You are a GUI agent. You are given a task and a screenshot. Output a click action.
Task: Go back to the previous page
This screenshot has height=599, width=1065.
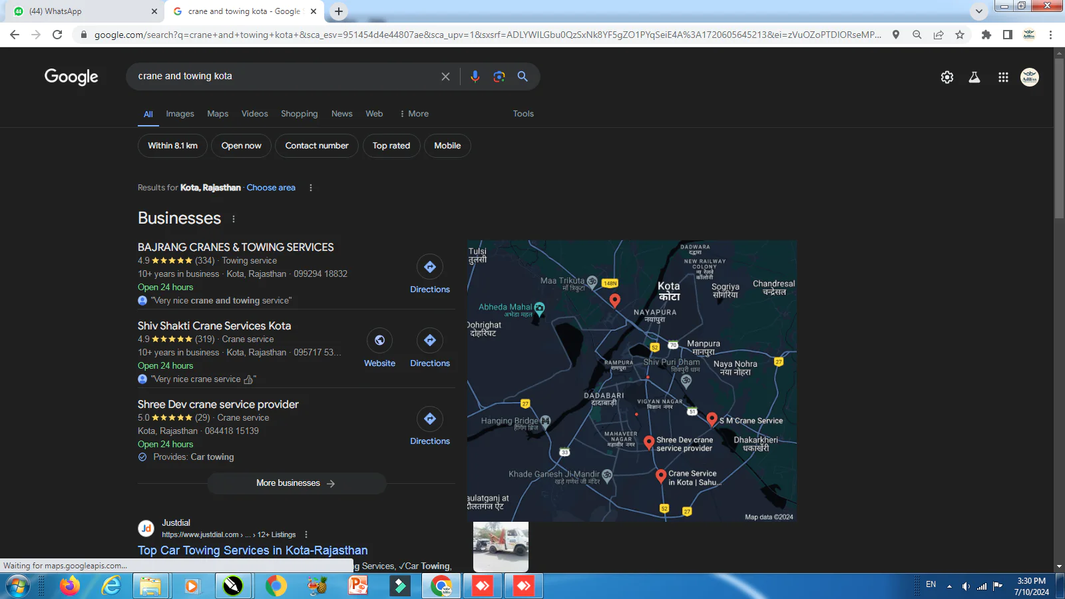tap(15, 35)
